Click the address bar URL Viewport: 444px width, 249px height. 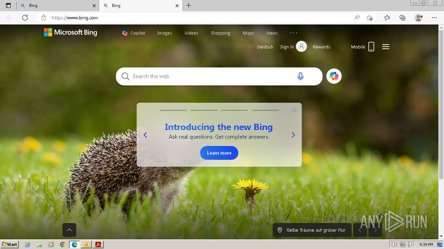pos(75,18)
